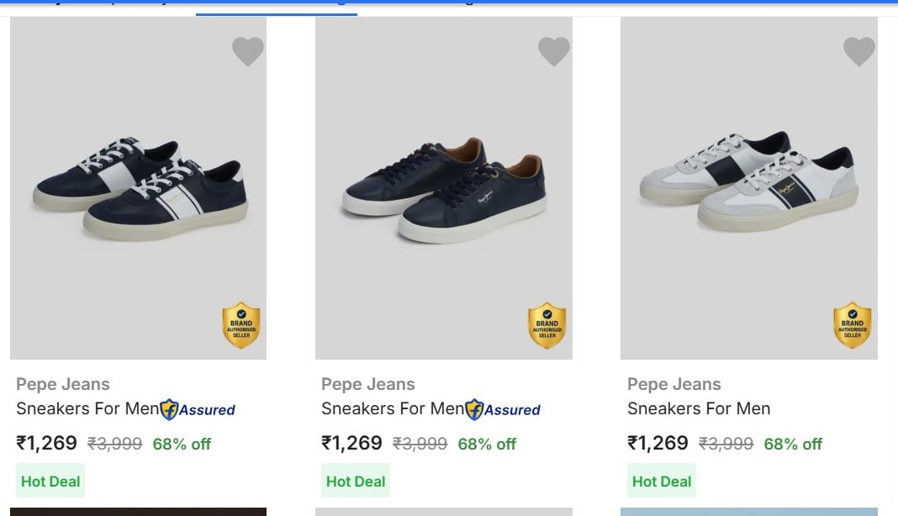Toggle wishlist heart on navy leather sneakers
The width and height of the screenshot is (898, 516).
tap(554, 51)
